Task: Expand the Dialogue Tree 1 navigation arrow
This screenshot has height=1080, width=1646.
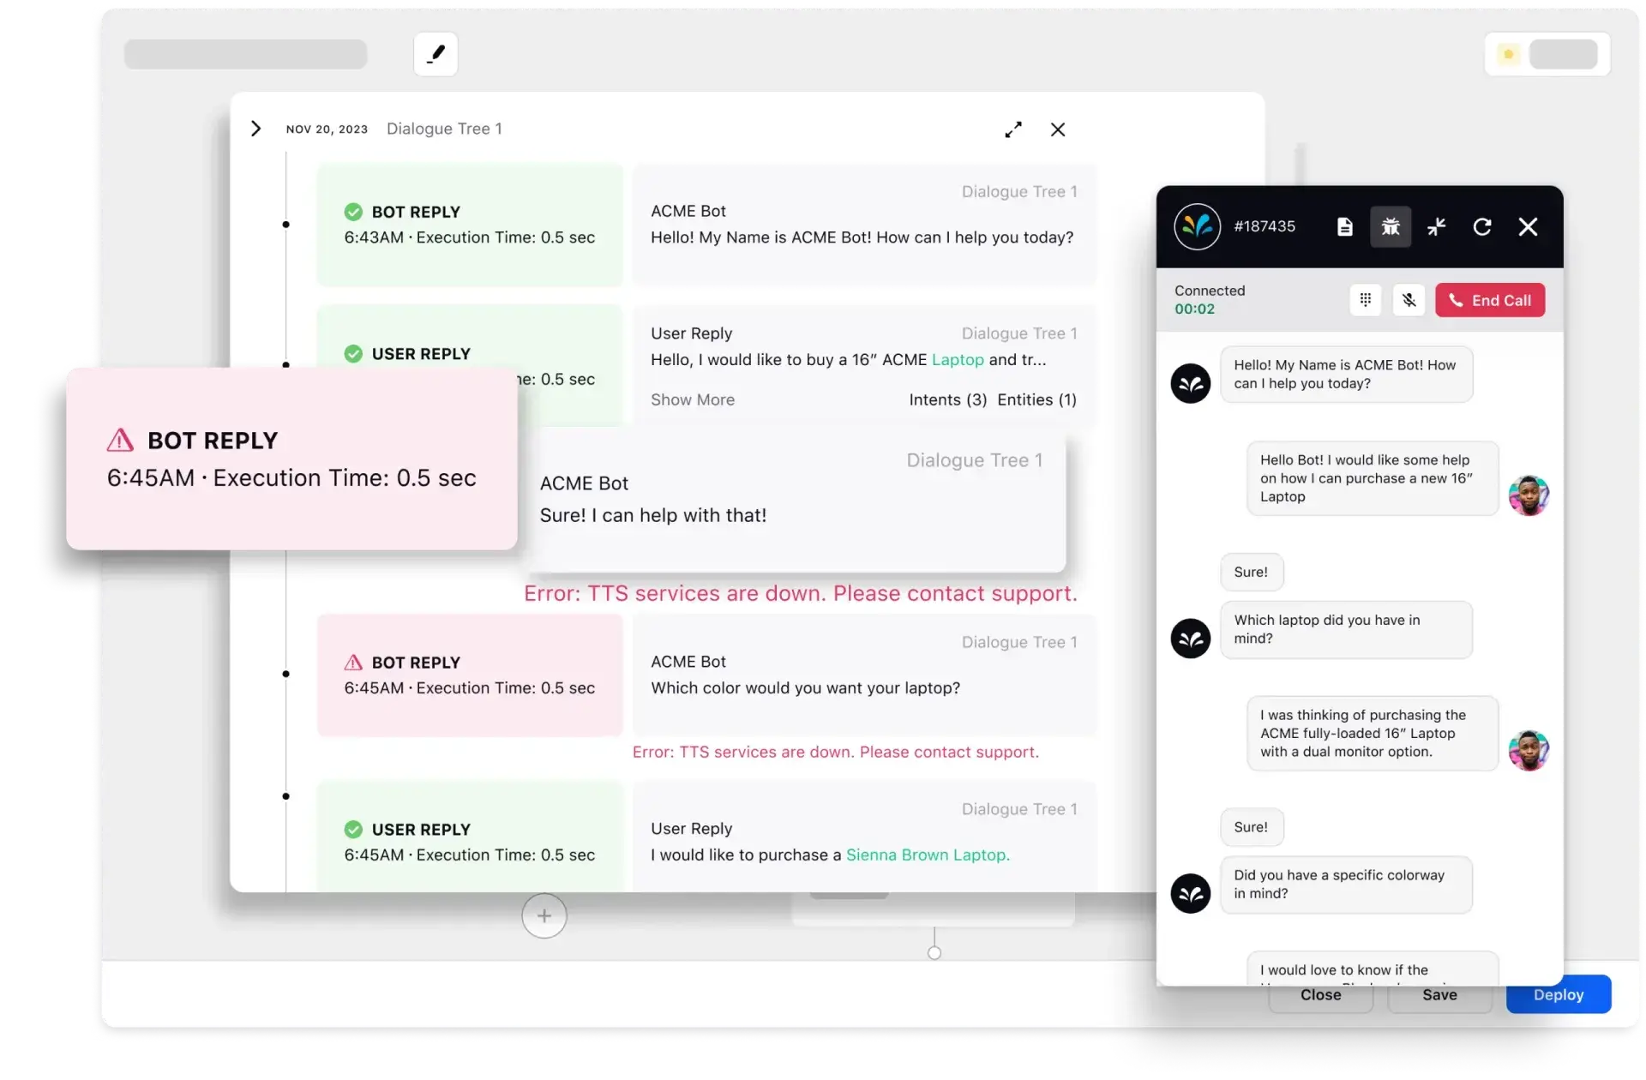Action: click(x=256, y=128)
